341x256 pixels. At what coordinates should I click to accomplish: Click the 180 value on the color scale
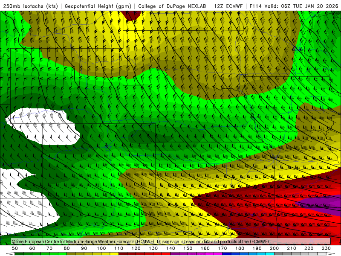coord(240,248)
